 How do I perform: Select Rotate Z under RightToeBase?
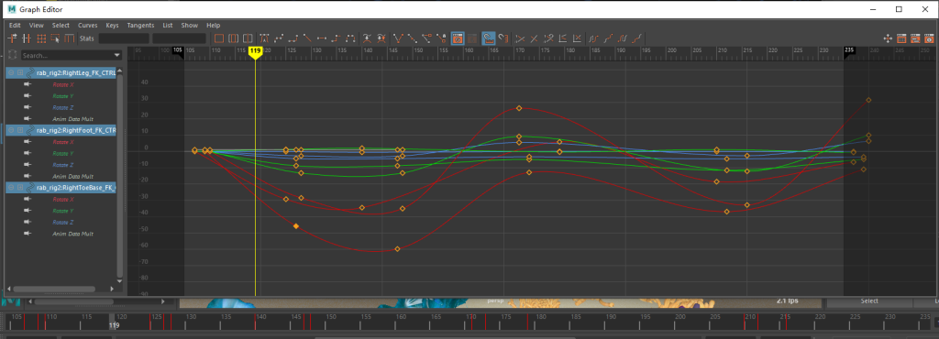tap(63, 222)
